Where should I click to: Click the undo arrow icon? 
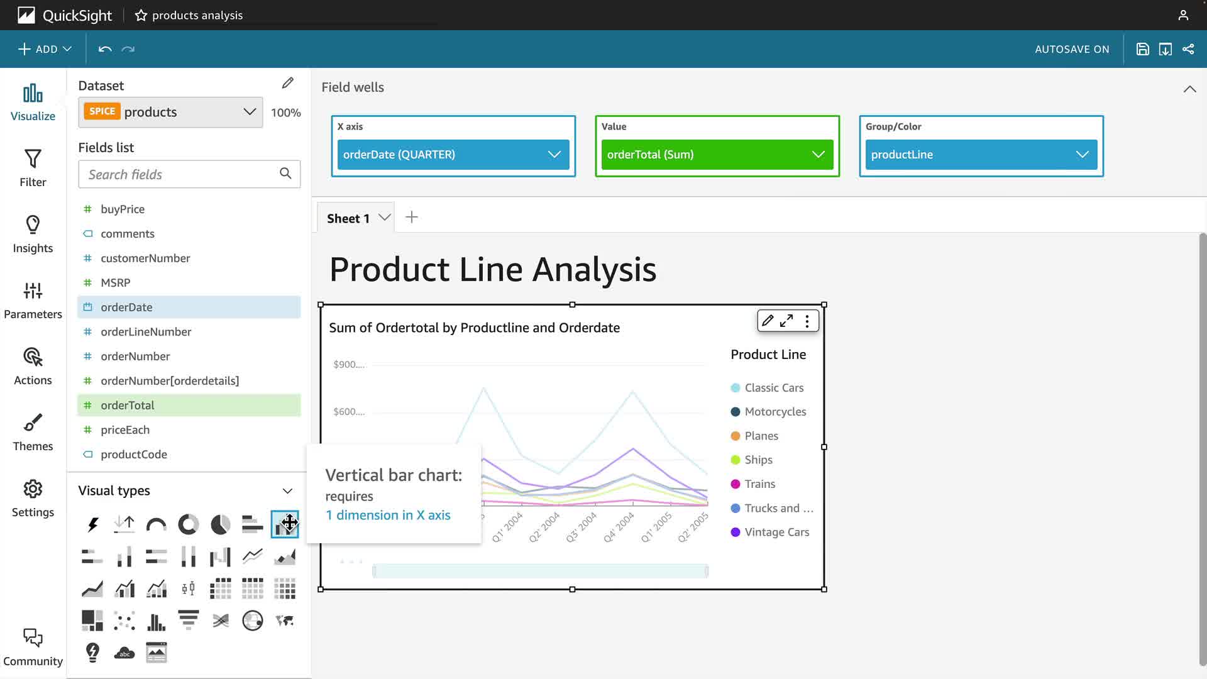tap(105, 49)
